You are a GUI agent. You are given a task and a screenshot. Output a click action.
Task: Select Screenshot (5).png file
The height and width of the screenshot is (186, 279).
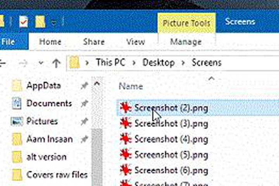pyautogui.click(x=171, y=155)
